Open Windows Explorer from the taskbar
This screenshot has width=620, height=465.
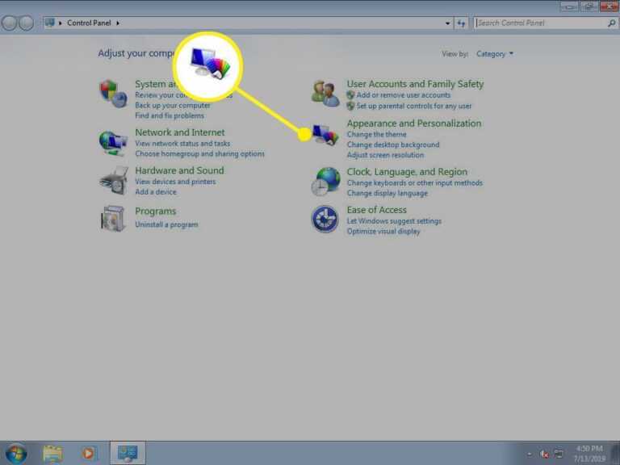point(52,454)
